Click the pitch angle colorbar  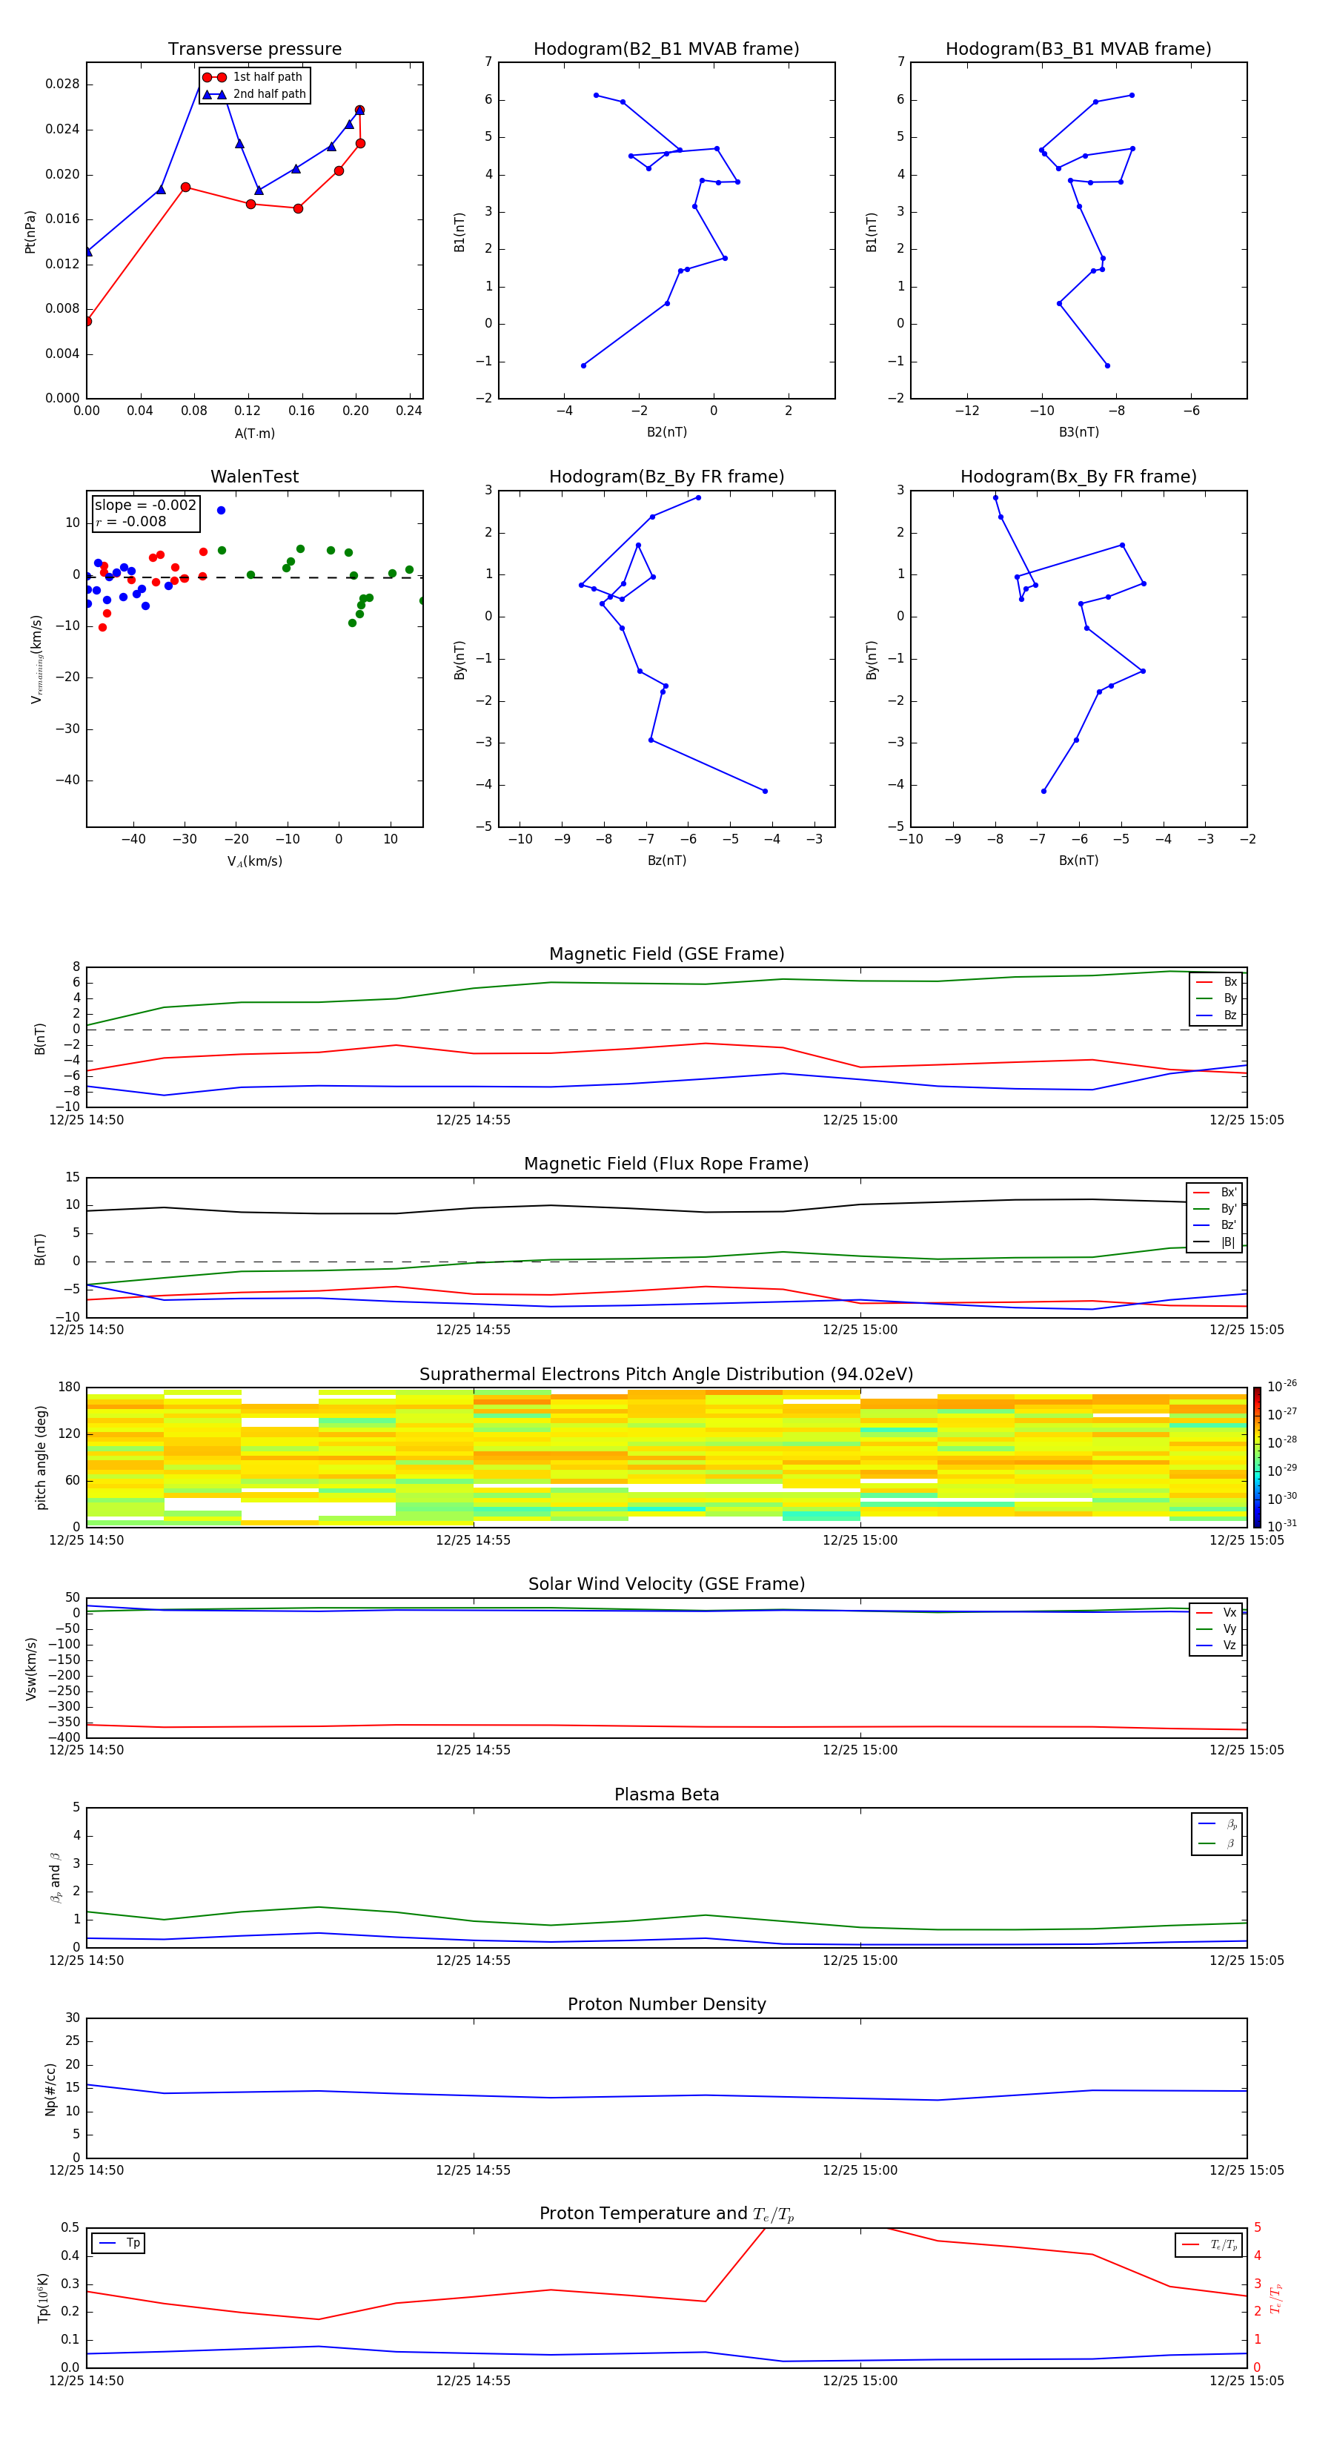pos(1257,1457)
